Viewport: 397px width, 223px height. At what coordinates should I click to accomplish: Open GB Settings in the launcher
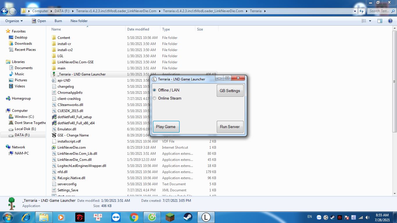pyautogui.click(x=230, y=91)
